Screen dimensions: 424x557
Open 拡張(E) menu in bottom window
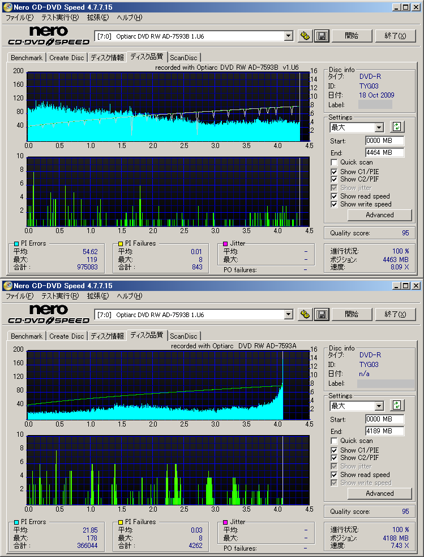(98, 296)
